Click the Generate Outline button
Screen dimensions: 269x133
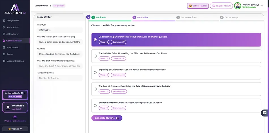coord(107,118)
